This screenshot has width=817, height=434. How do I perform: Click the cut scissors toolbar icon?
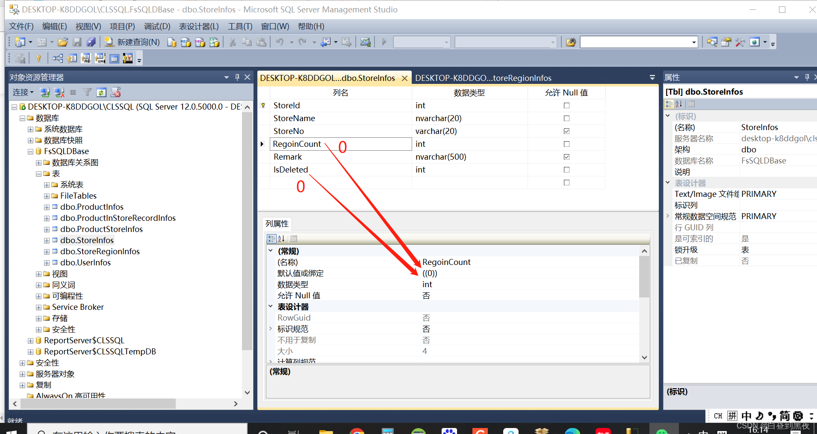233,42
